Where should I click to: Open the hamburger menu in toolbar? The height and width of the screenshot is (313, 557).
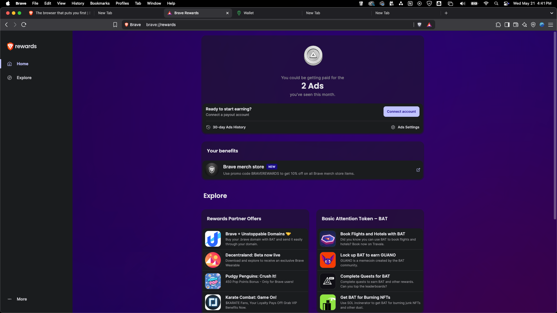click(x=551, y=25)
